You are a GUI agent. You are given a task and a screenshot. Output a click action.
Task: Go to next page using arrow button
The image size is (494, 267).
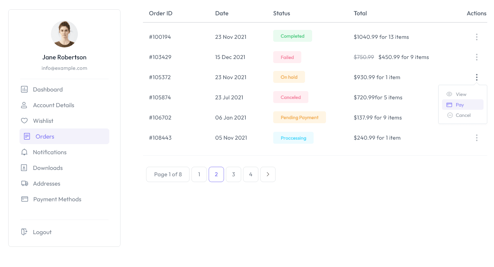pyautogui.click(x=268, y=174)
